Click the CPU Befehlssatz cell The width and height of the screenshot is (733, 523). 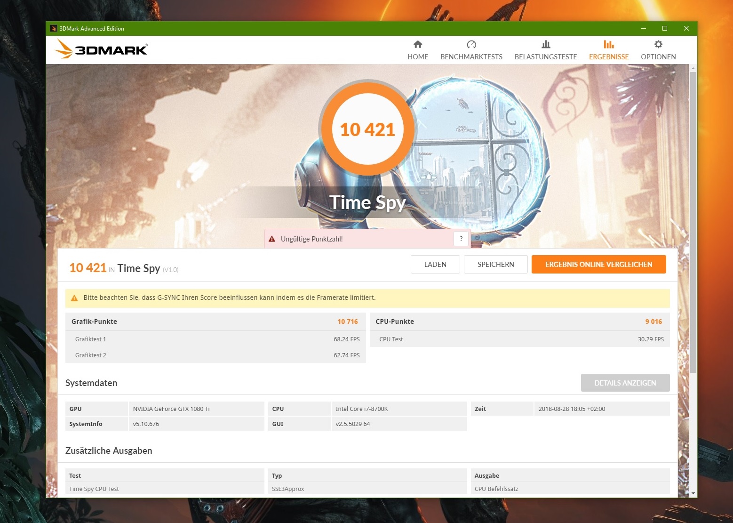coord(570,489)
